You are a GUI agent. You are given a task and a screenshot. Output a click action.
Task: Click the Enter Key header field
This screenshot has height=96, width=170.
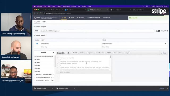[x=71, y=47]
